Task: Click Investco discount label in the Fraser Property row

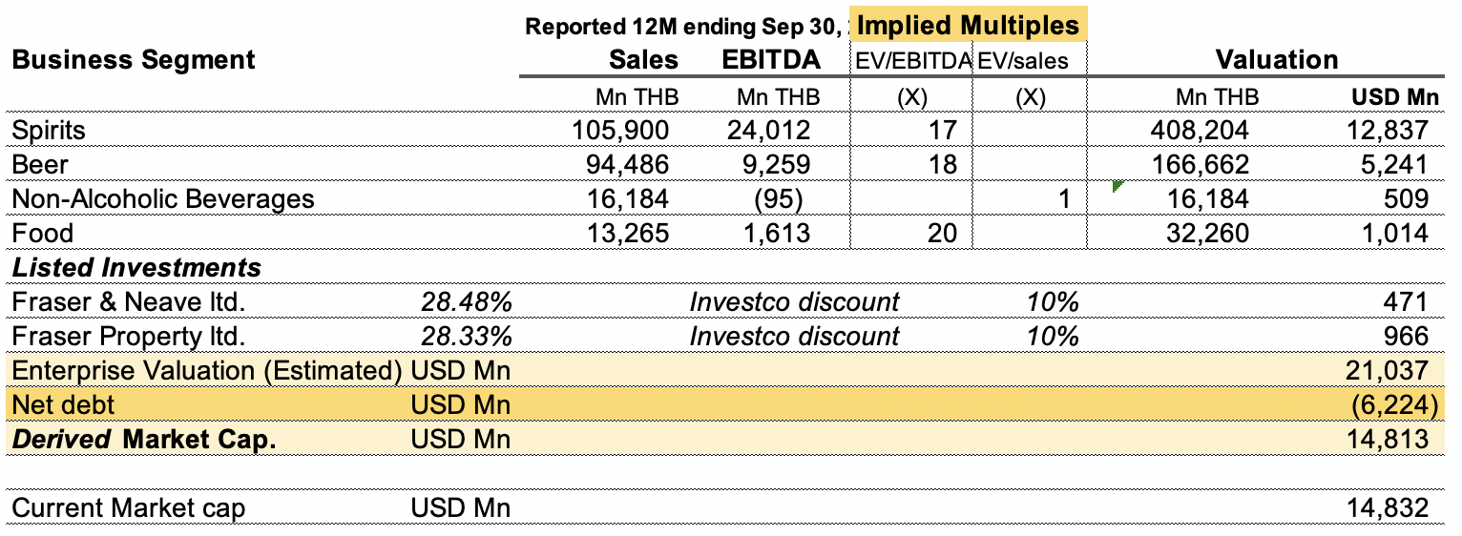Action: tap(794, 337)
